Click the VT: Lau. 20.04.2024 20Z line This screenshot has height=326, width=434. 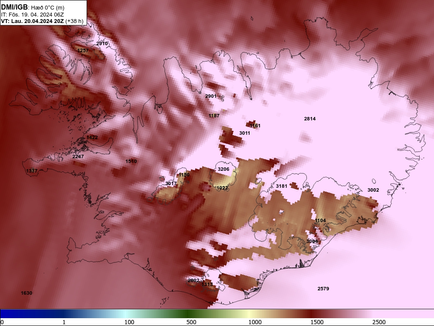click(x=33, y=21)
